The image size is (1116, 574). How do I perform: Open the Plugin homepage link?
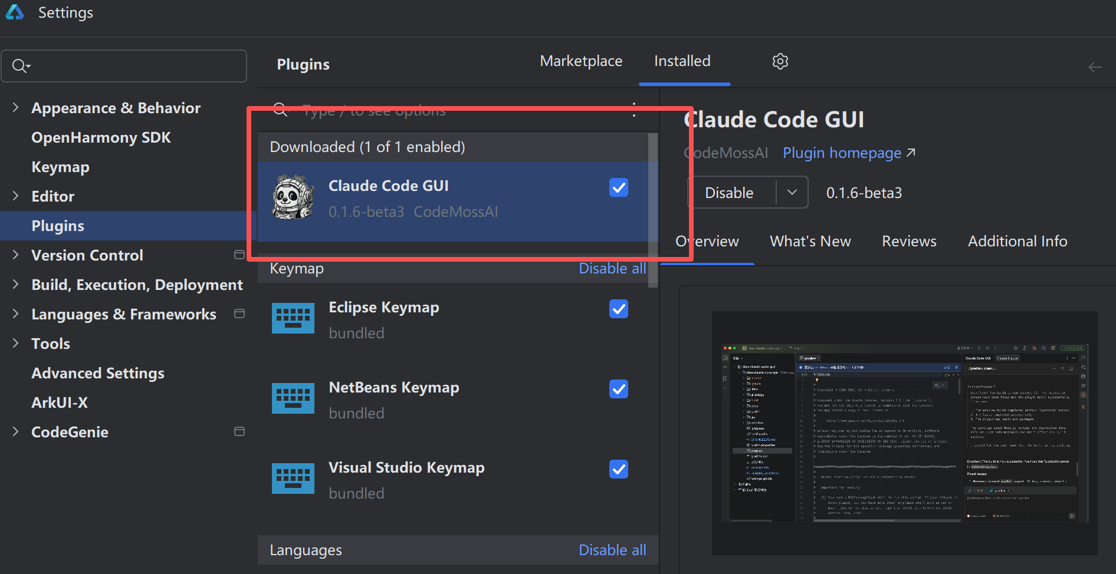coord(849,153)
